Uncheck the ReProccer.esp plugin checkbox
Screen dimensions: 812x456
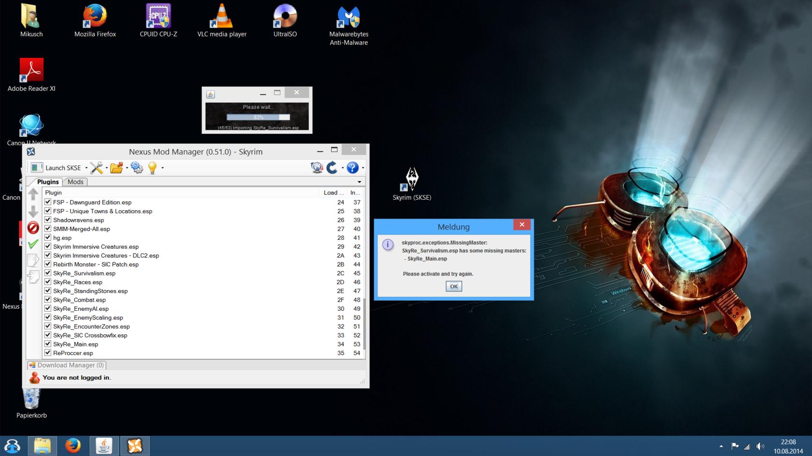[48, 353]
